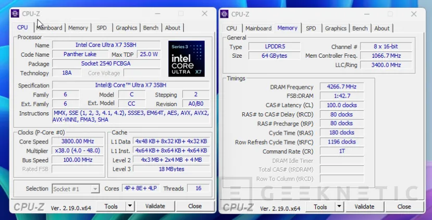Click the Bus Speed value 100.00 MHz

pos(78,160)
